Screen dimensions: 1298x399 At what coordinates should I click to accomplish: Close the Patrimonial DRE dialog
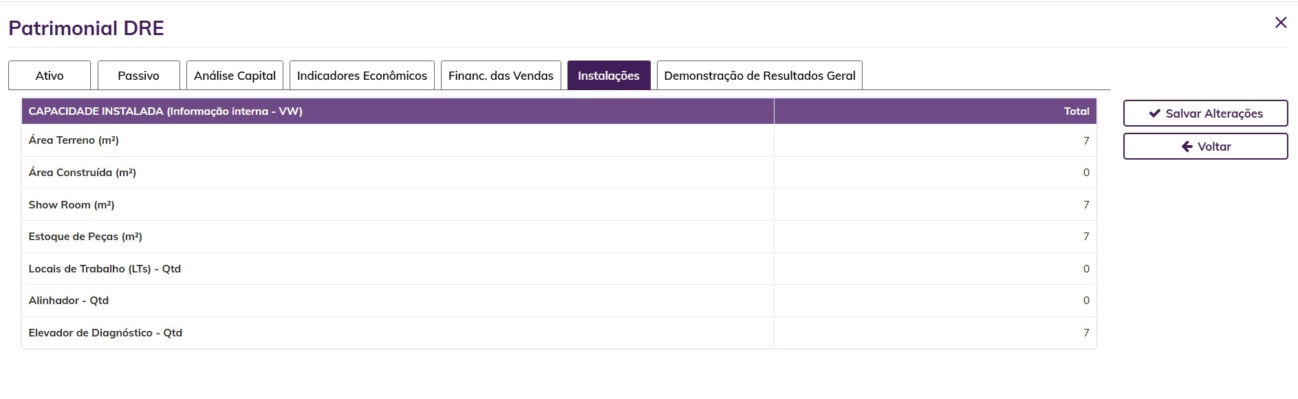tap(1280, 23)
